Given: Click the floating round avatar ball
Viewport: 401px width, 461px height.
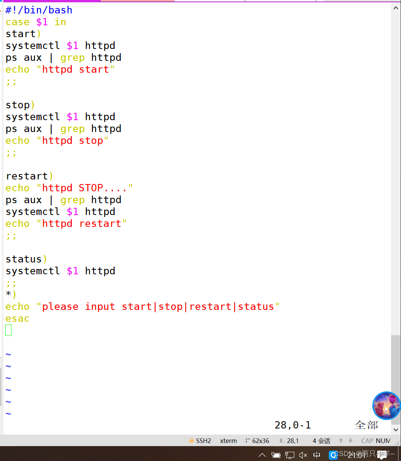Looking at the screenshot, I should [x=386, y=406].
